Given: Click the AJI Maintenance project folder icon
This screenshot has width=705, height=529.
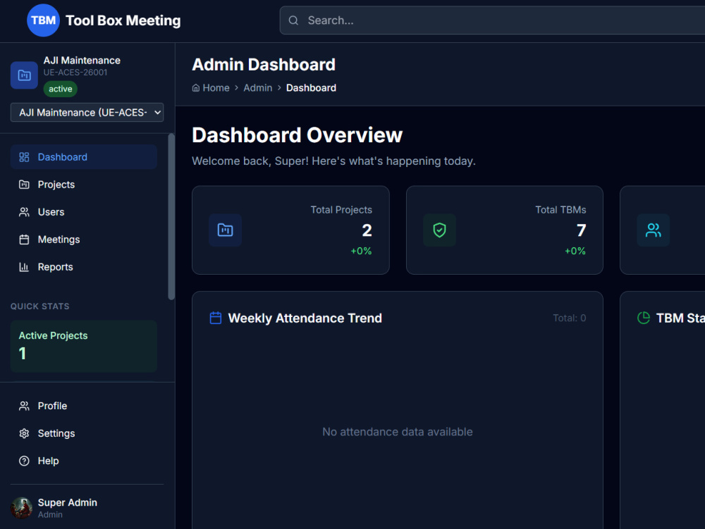Looking at the screenshot, I should pos(24,75).
